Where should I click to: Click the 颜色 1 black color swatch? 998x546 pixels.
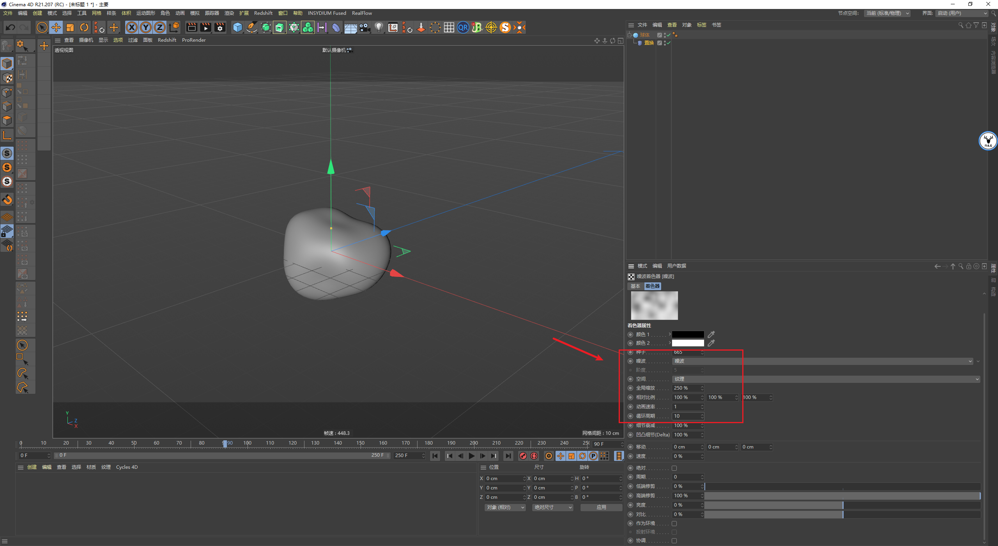(x=688, y=335)
